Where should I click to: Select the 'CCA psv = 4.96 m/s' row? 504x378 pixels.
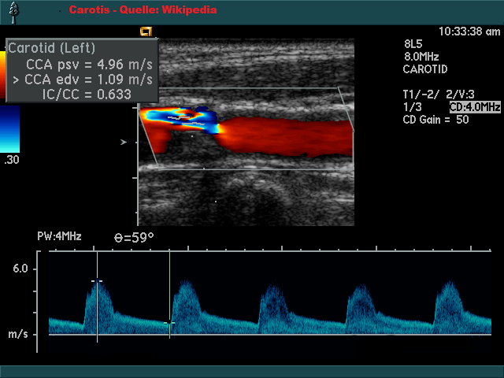(89, 65)
